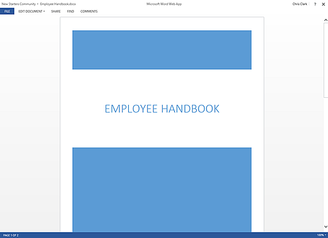Click the vertical scrollbar thumb
The height and width of the screenshot is (238, 328).
[x=326, y=60]
